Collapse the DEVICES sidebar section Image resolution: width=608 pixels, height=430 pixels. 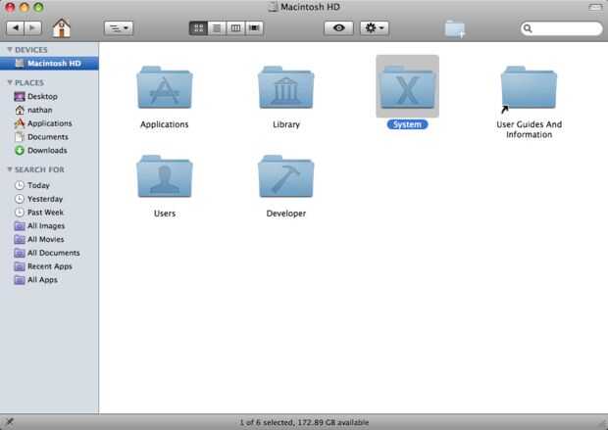(10, 50)
